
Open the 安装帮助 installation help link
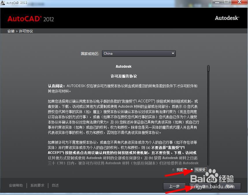[16, 185]
